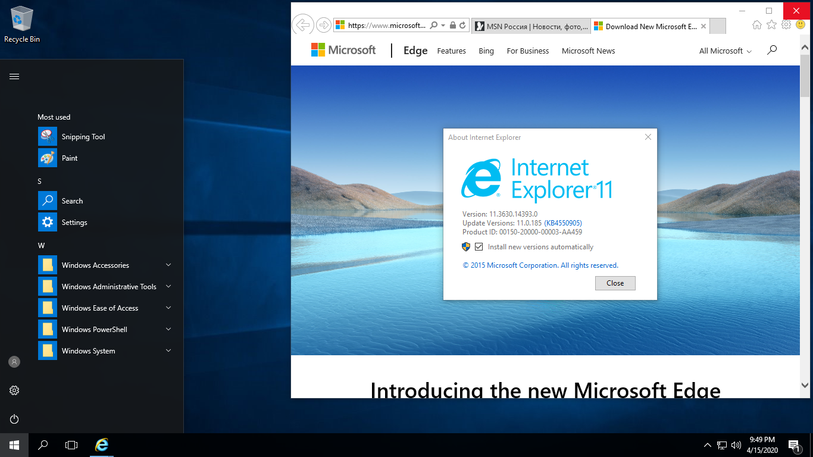
Task: Click the Product ID text line
Action: pyautogui.click(x=522, y=232)
